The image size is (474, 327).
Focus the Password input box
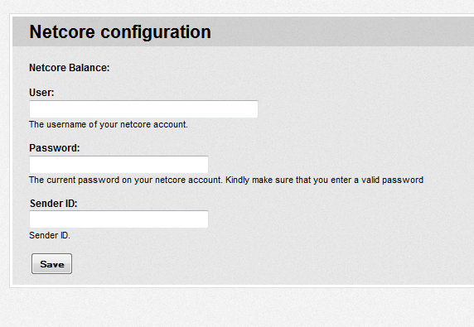click(x=118, y=165)
